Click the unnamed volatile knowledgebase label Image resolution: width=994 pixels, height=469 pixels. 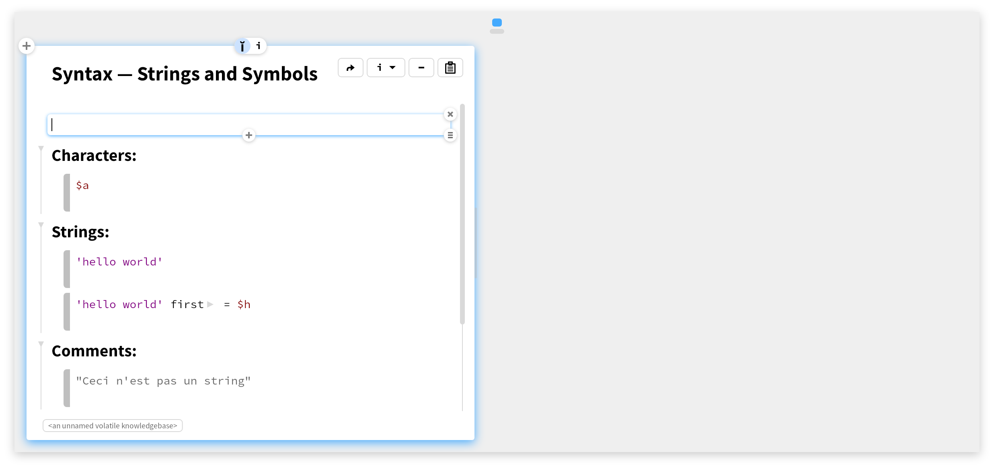pyautogui.click(x=113, y=426)
